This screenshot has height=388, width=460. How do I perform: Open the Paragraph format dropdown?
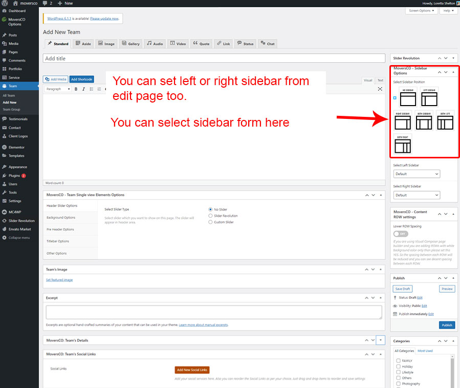[58, 89]
